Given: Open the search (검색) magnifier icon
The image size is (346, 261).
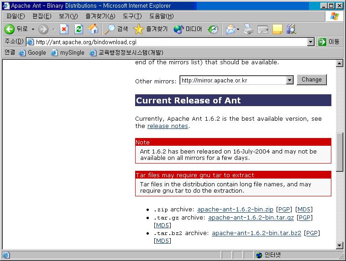Looking at the screenshot, I should click(110, 29).
